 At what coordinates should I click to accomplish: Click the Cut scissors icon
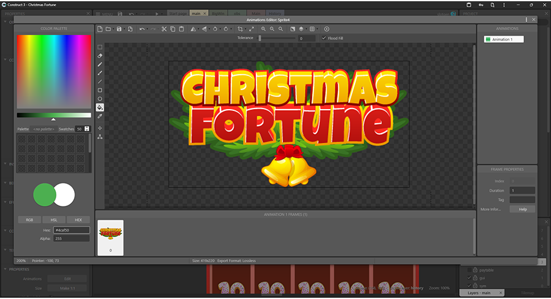pyautogui.click(x=164, y=29)
